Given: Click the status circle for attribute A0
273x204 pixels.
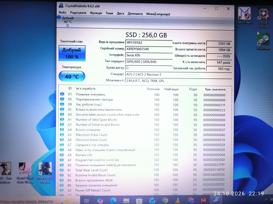Looking at the screenshot, I should point(62,114).
